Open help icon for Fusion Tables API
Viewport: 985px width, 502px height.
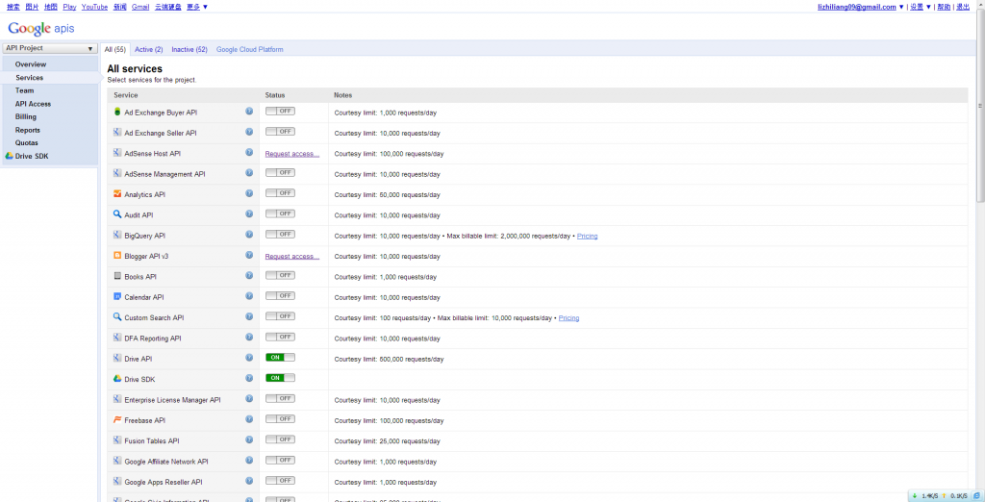tap(249, 439)
